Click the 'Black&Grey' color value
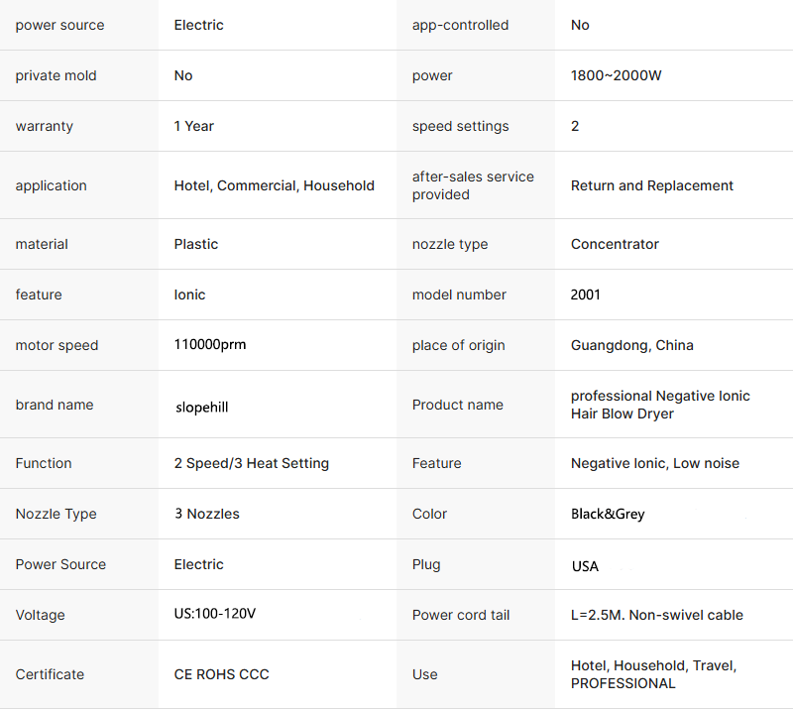 click(x=608, y=514)
